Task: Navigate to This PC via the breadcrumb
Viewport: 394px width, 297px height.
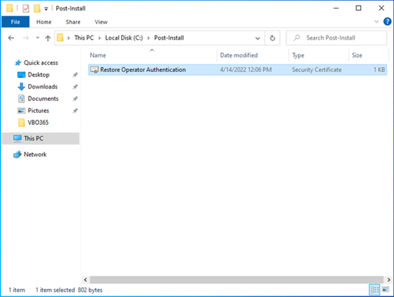Action: click(x=84, y=38)
